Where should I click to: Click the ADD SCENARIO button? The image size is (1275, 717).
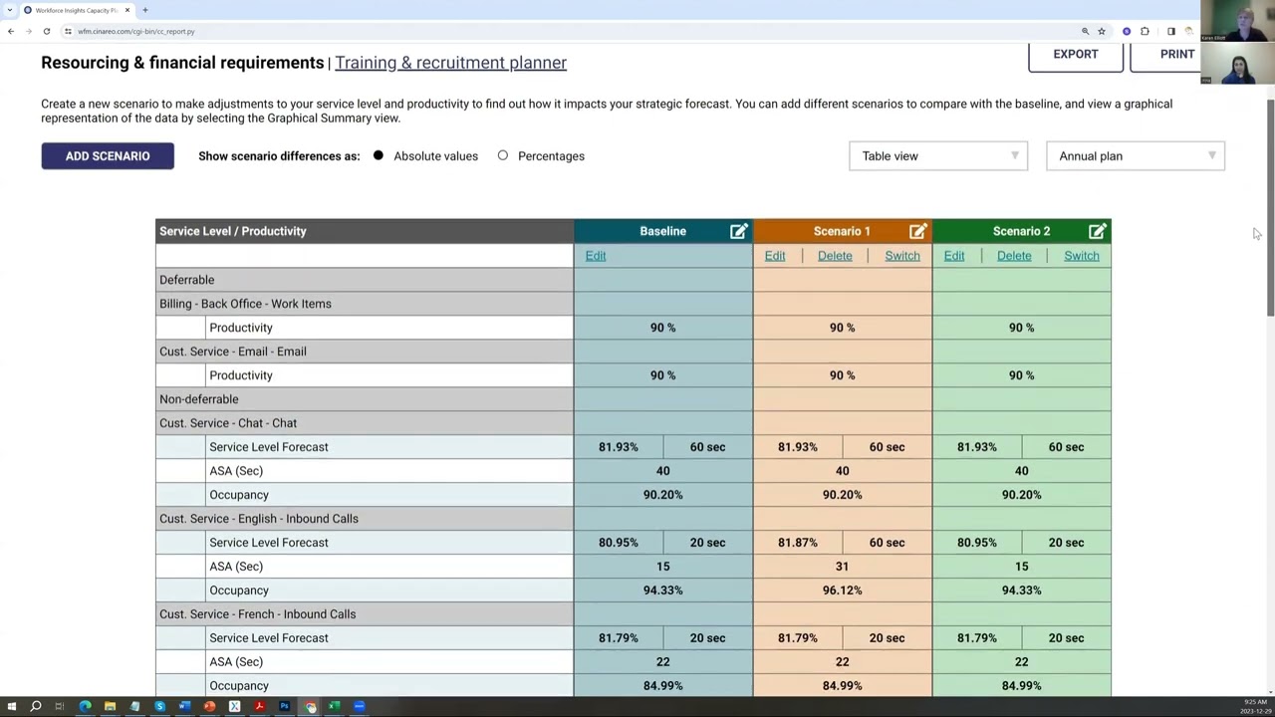(108, 156)
